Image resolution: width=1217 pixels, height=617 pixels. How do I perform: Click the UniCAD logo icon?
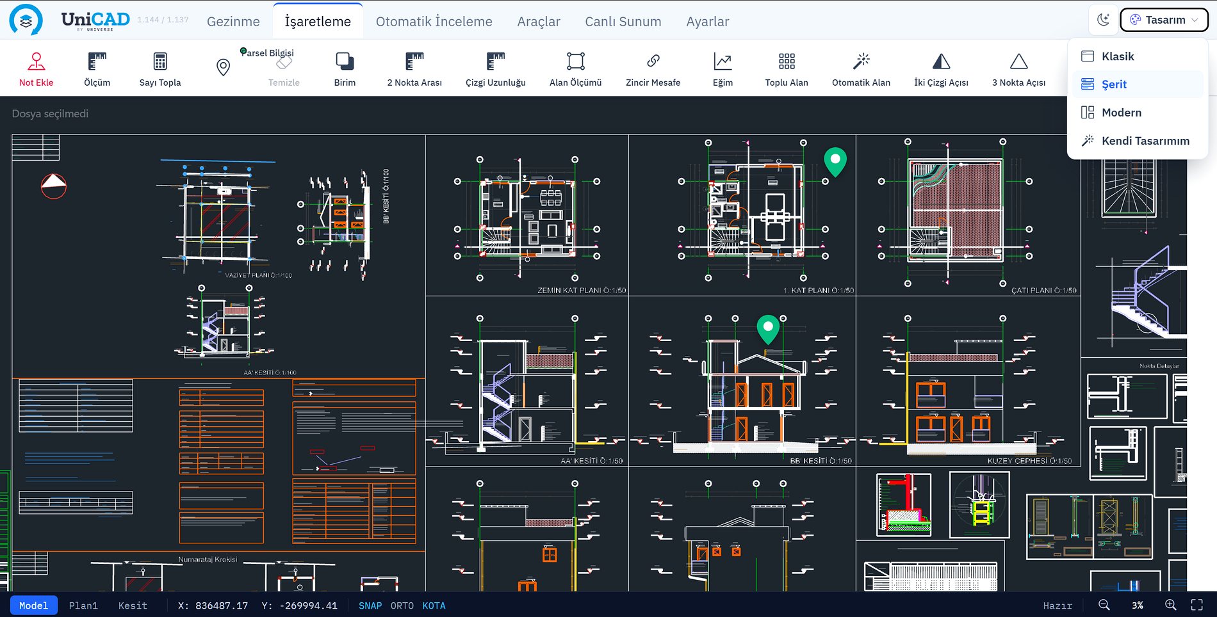click(26, 20)
